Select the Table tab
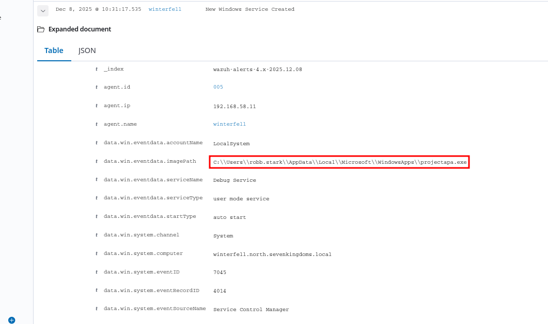Screen dimensions: 548x324 pyautogui.click(x=54, y=50)
